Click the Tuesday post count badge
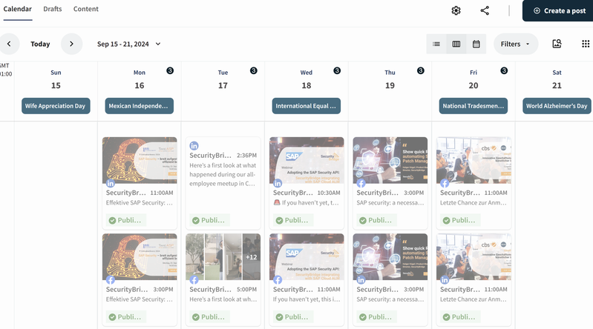Image resolution: width=593 pixels, height=329 pixels. point(254,70)
